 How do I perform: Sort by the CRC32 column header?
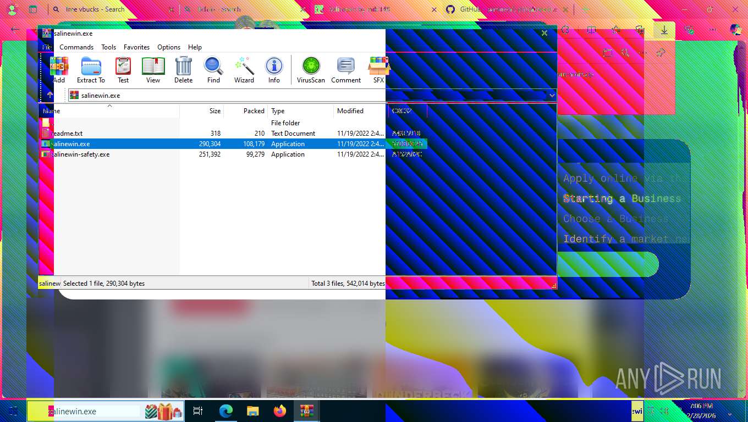[x=408, y=111]
